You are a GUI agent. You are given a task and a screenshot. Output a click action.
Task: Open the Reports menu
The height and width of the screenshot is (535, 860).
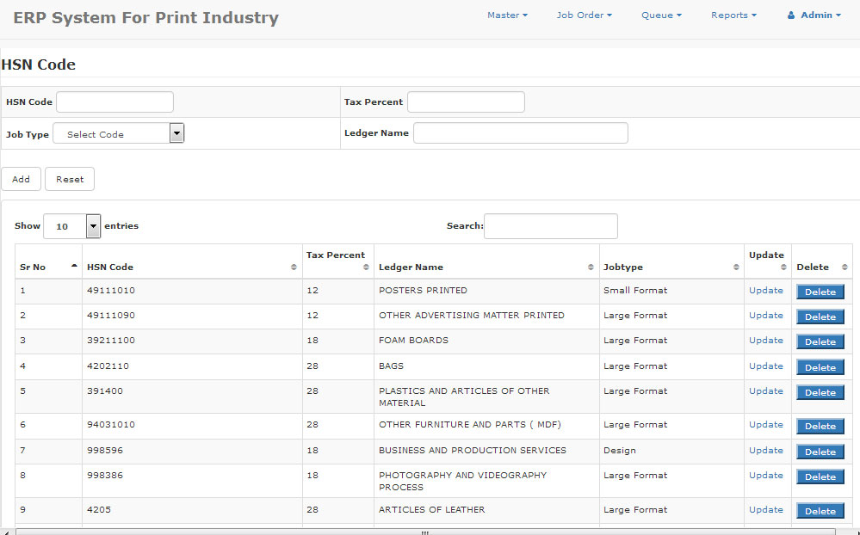pos(733,15)
